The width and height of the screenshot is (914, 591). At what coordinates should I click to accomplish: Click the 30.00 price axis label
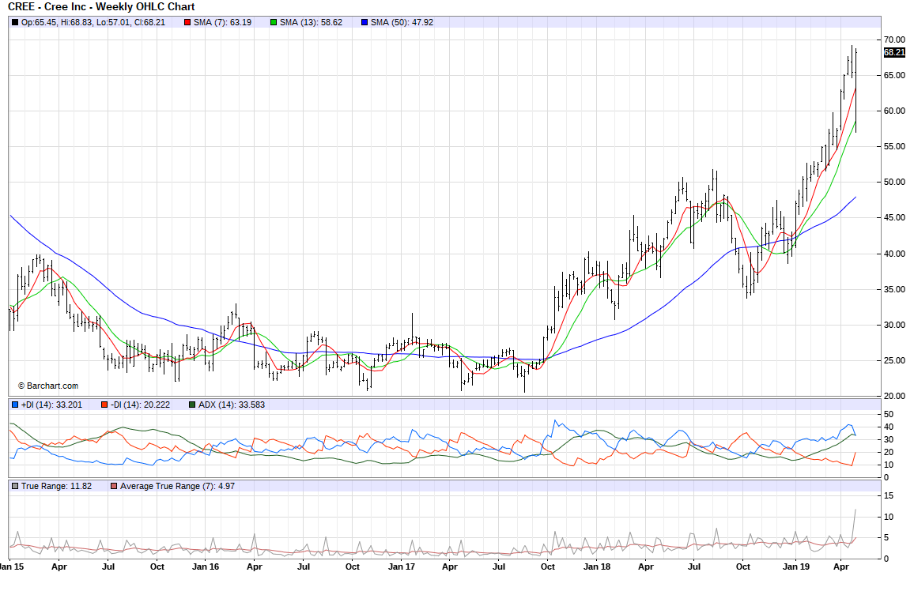[895, 324]
